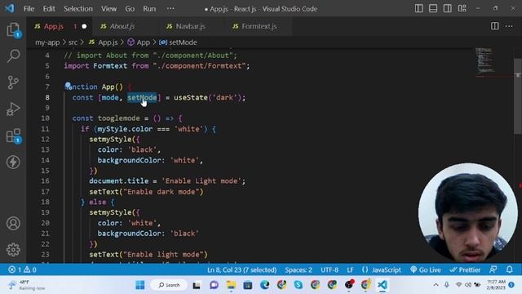
Task: Open notifications bell in status bar
Action: pyautogui.click(x=509, y=269)
